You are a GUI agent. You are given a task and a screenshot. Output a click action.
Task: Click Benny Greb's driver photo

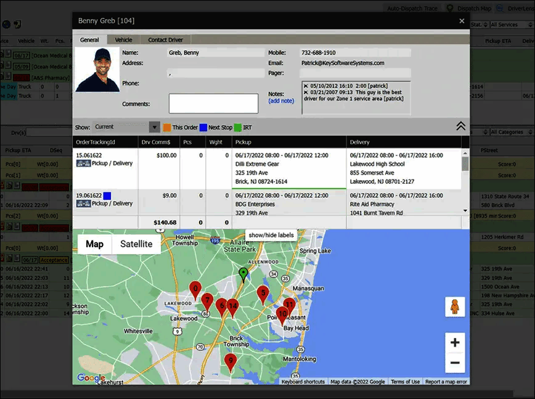pos(97,70)
